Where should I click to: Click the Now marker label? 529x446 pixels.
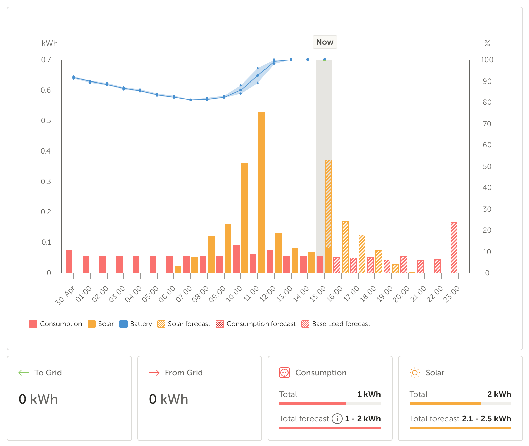point(325,42)
